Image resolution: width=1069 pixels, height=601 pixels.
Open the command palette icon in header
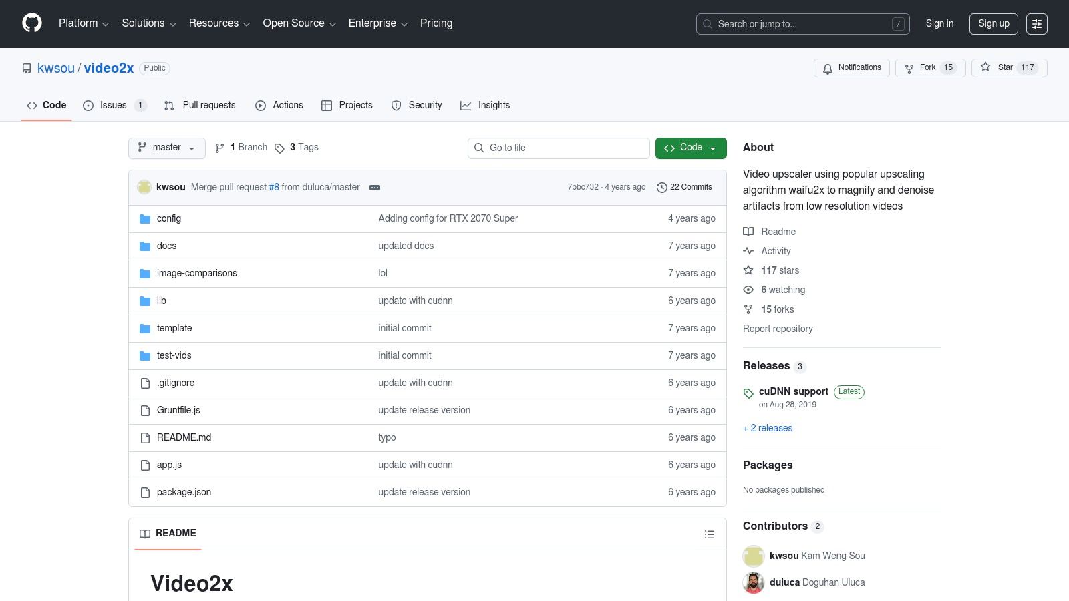[x=1037, y=24]
